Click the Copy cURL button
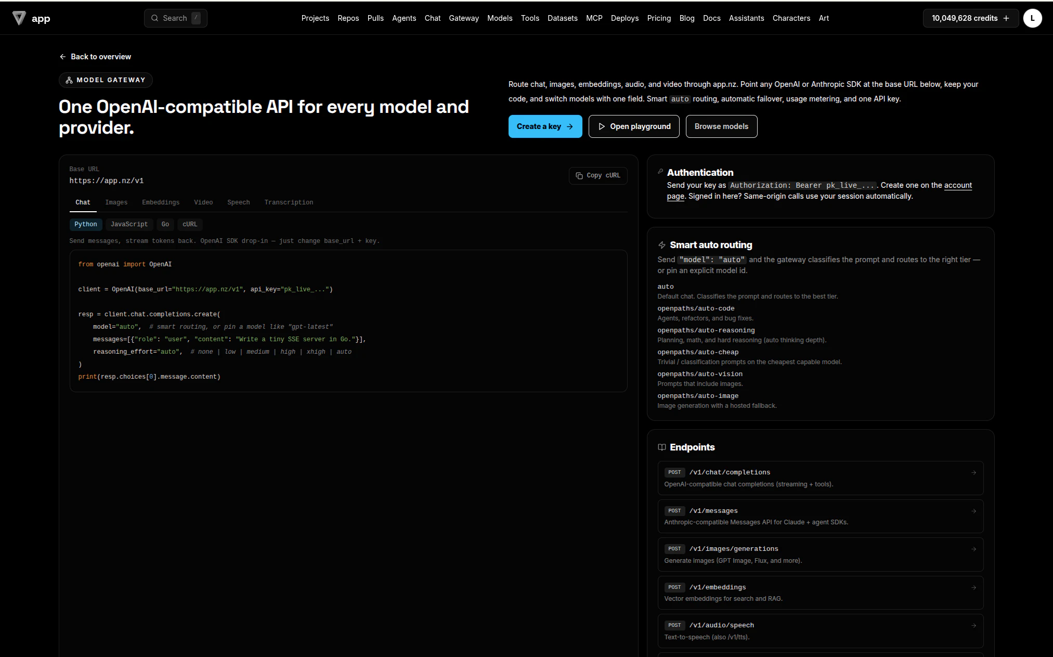 tap(598, 176)
